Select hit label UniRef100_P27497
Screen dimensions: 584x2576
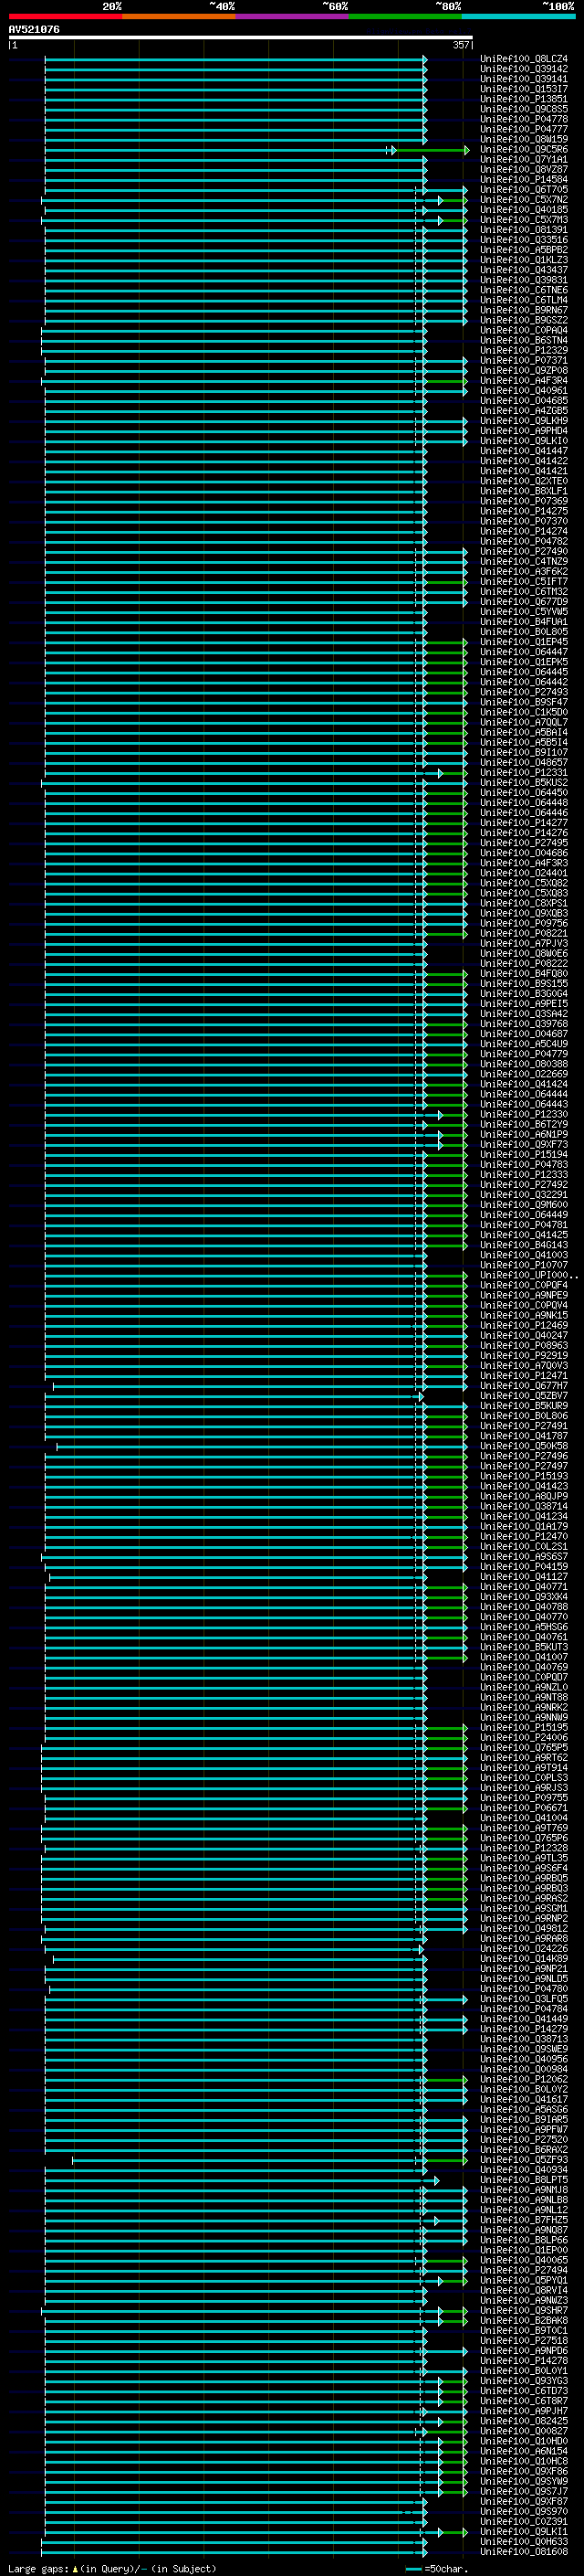tap(523, 1467)
